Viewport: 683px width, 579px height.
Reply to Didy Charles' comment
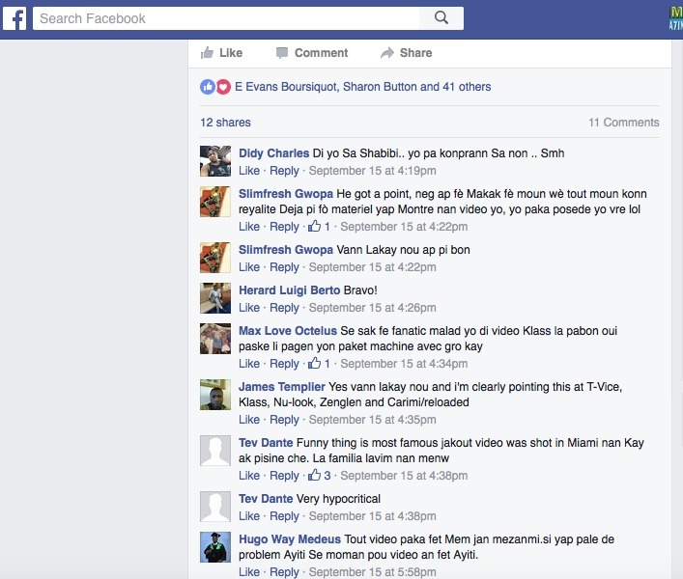pyautogui.click(x=284, y=171)
